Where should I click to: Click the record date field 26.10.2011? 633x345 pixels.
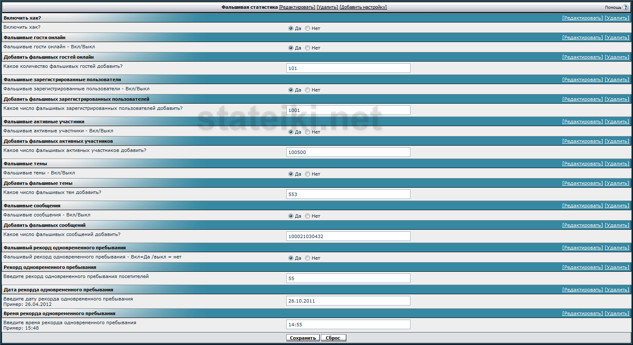coord(348,300)
